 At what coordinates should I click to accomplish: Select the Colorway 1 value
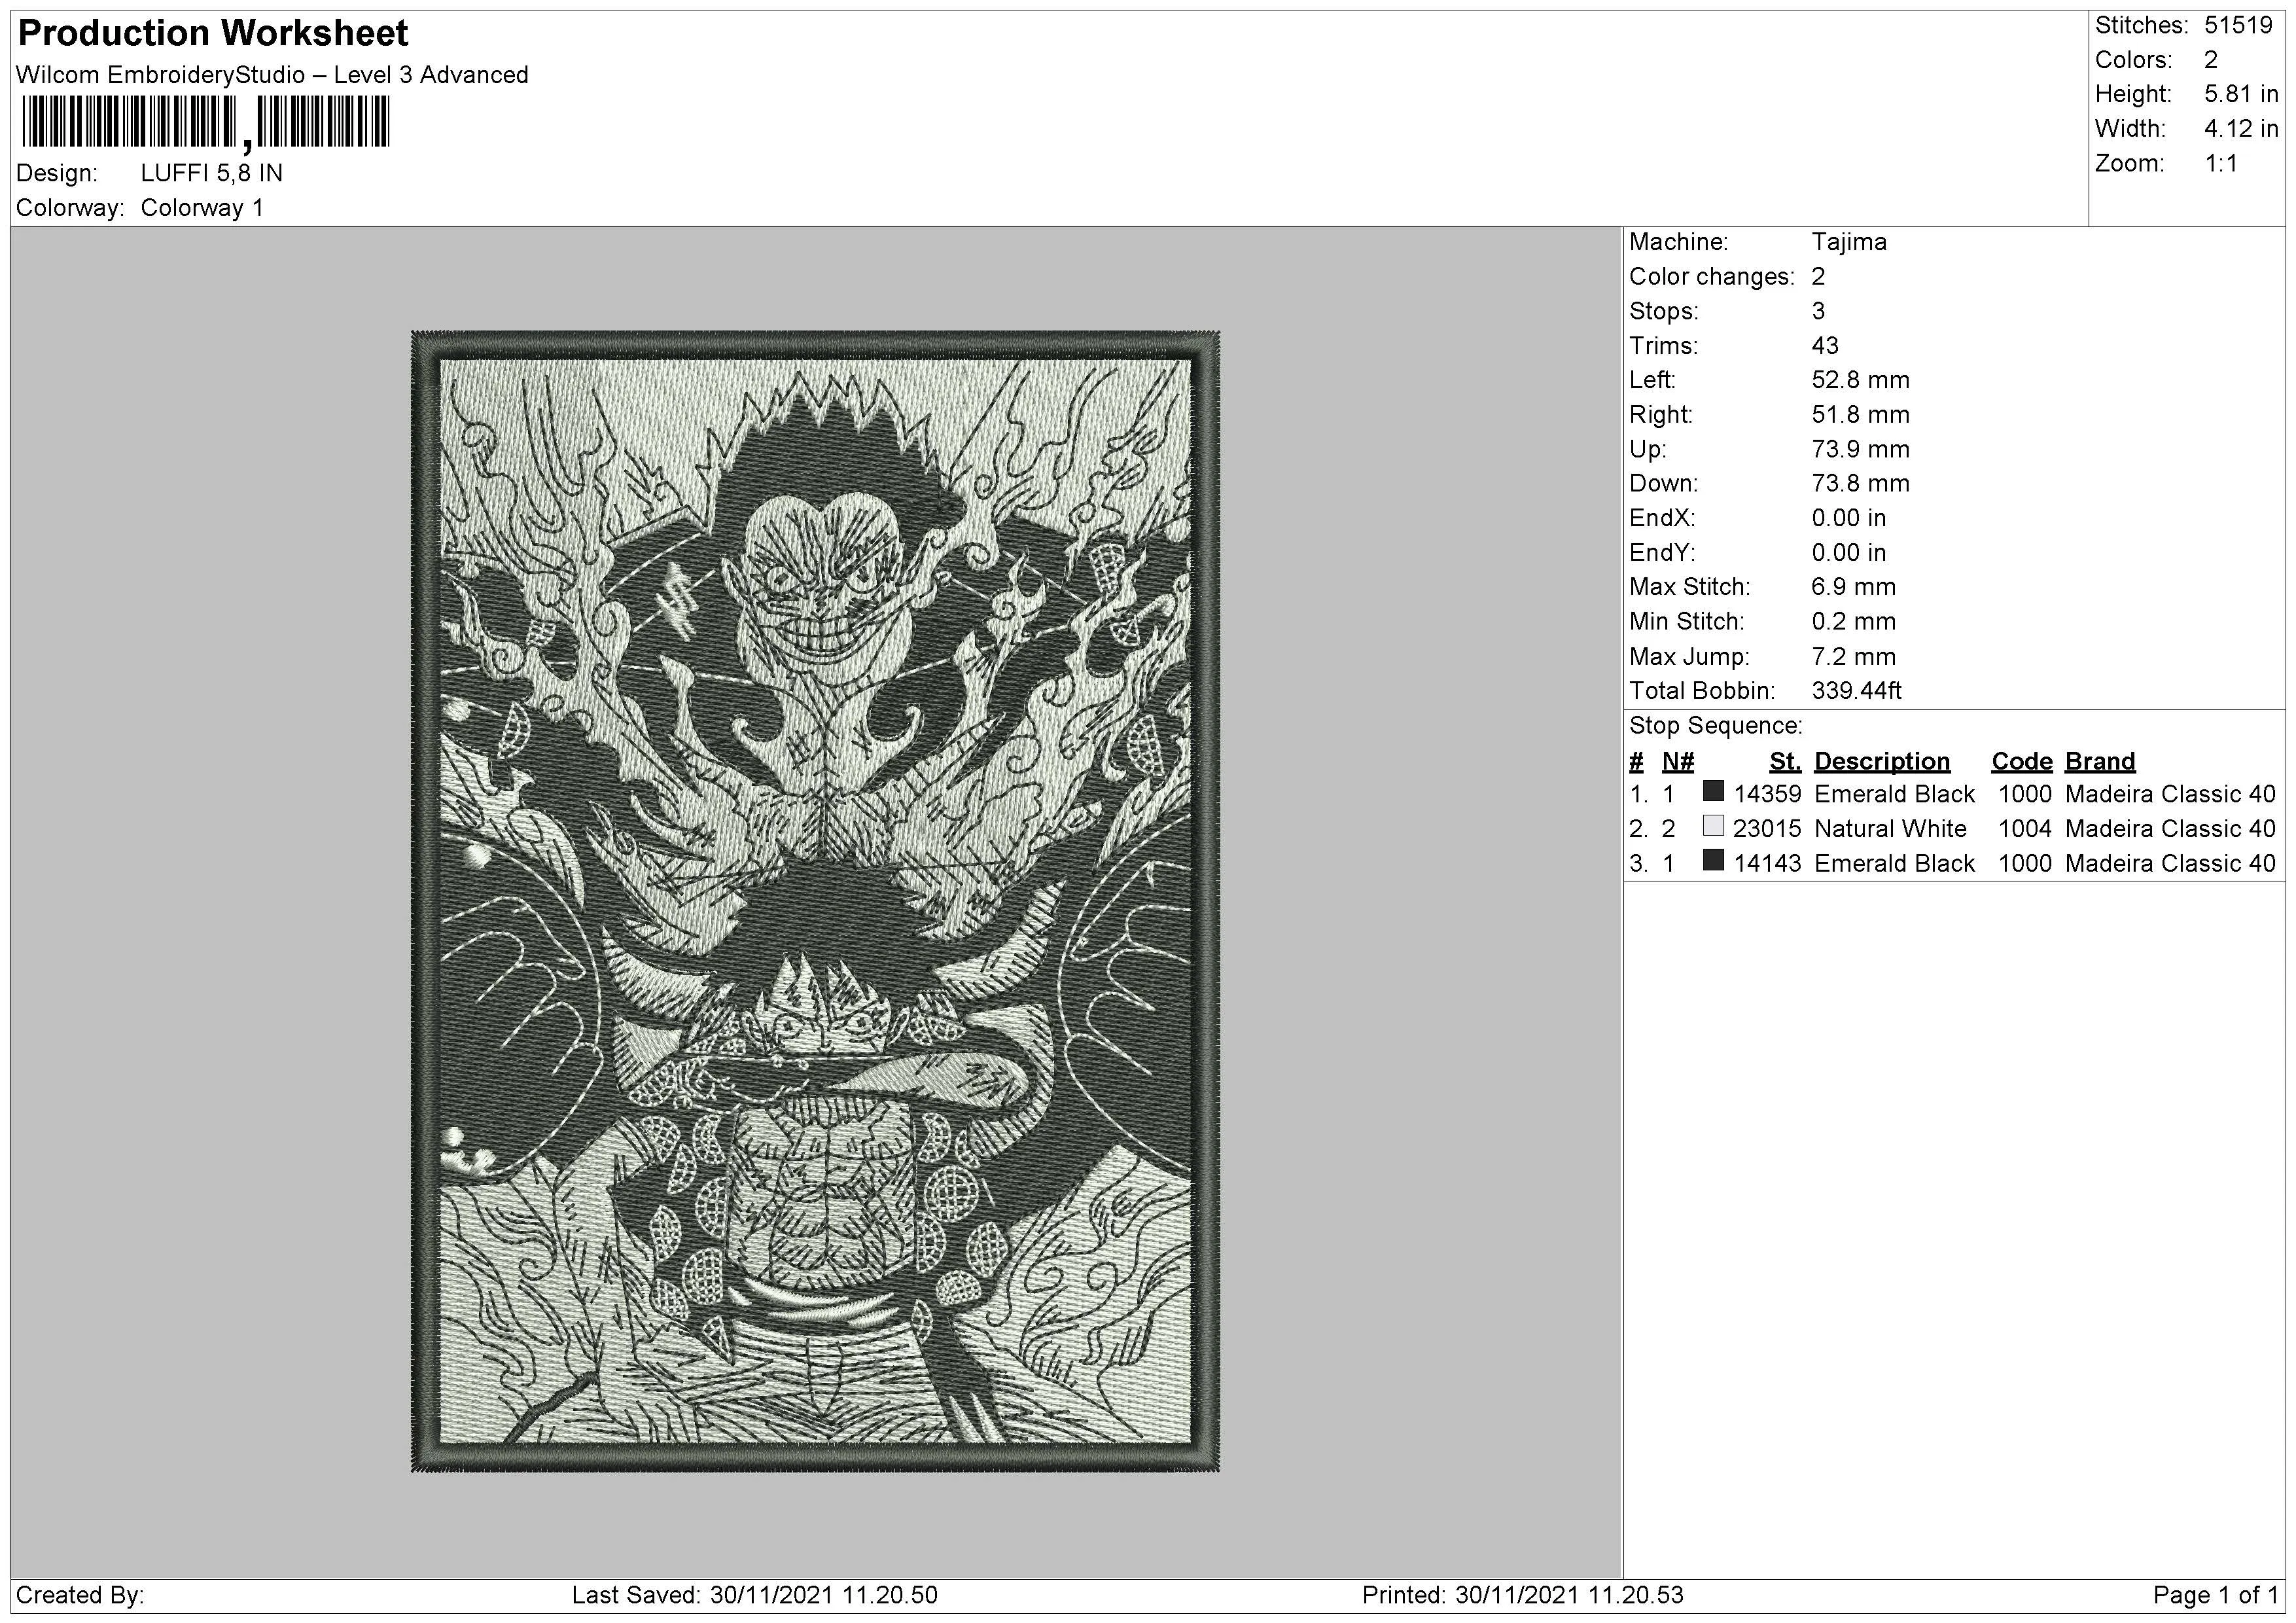202,208
